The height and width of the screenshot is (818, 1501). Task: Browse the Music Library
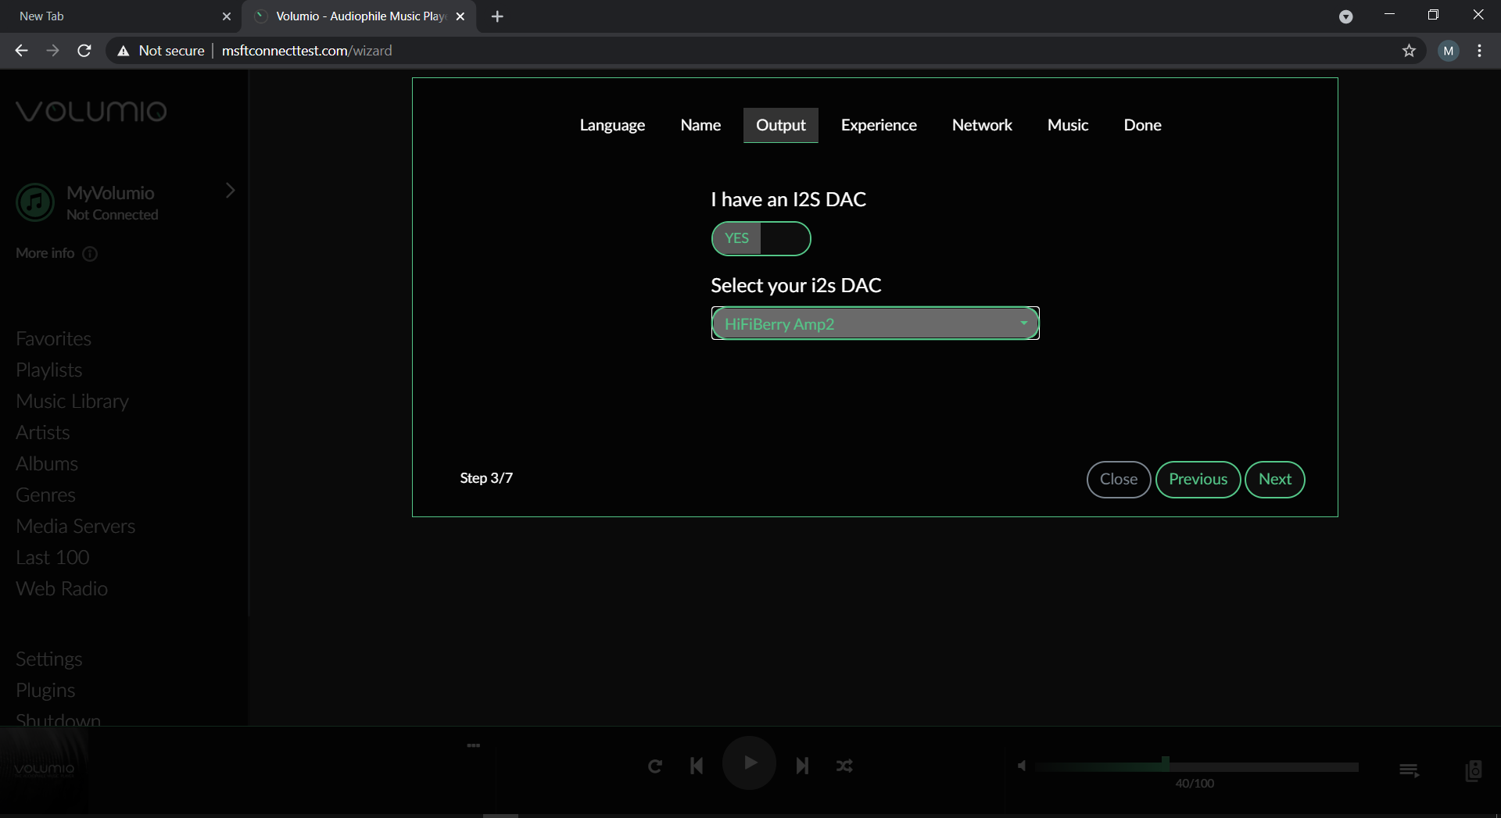click(72, 401)
